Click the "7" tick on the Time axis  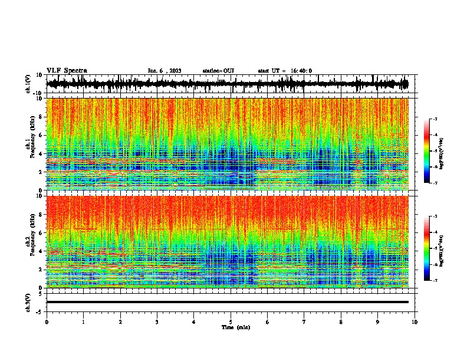pyautogui.click(x=304, y=322)
